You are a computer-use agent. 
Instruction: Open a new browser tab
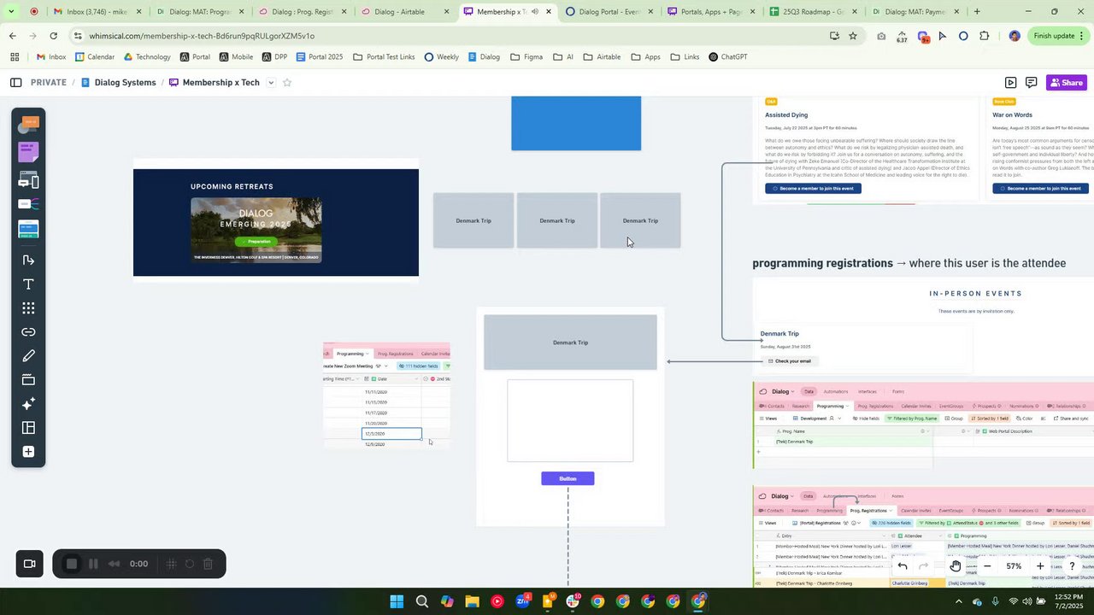point(977,12)
